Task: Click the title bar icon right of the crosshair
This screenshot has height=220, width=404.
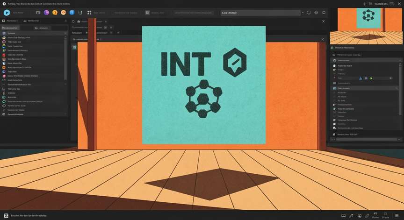Action: click(x=370, y=4)
